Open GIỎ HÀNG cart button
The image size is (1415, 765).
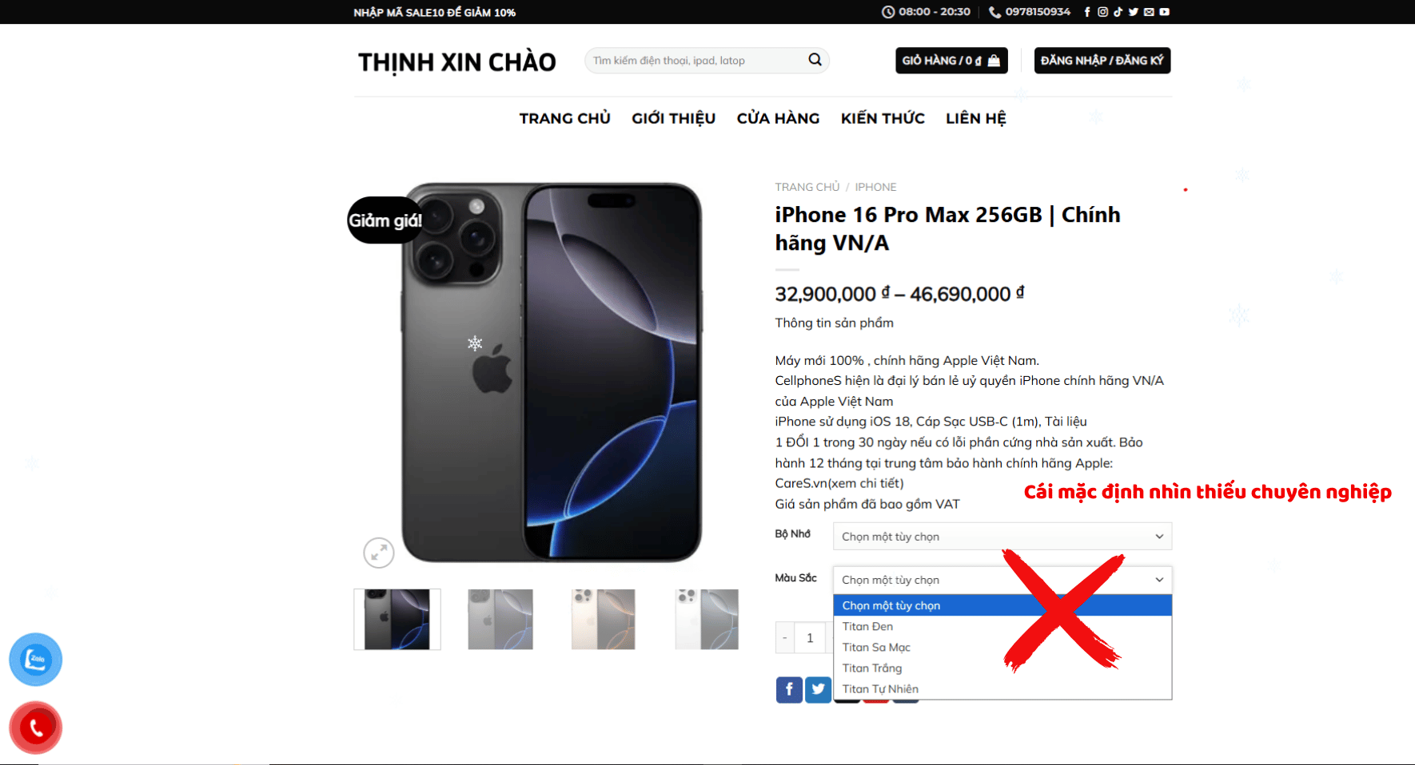(951, 61)
